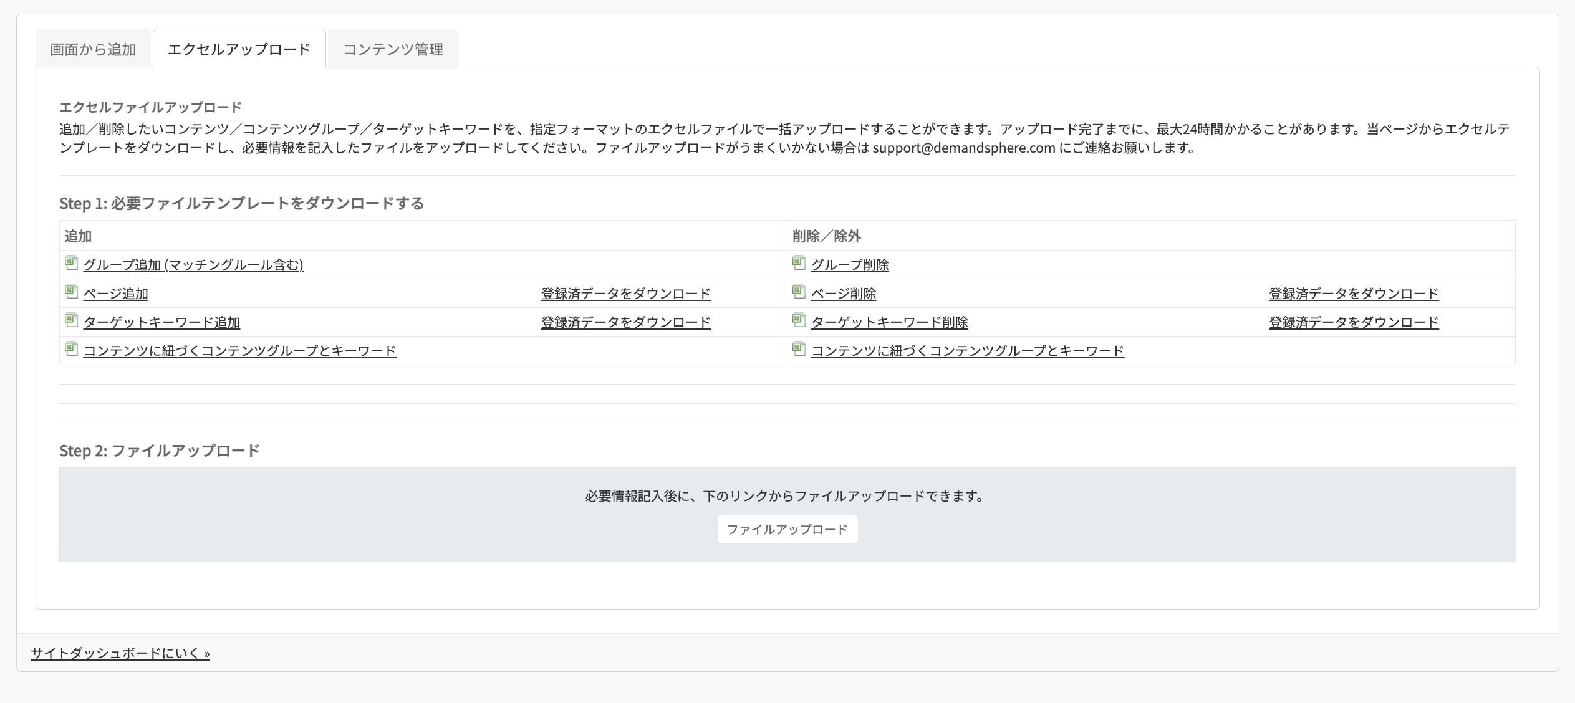Click the 削除／除外 column header text
This screenshot has height=703, width=1575.
[x=827, y=236]
